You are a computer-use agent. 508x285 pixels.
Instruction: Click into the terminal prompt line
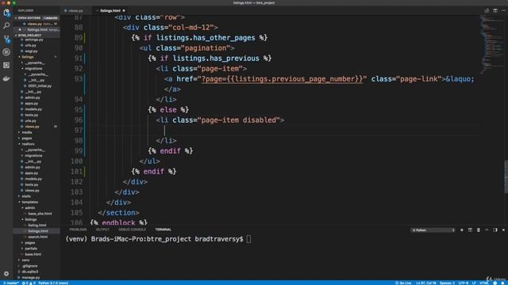coord(158,239)
